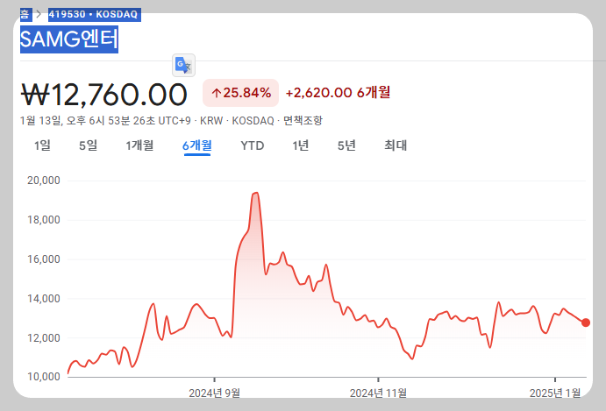Click the ₩12,760.00 price value
This screenshot has width=606, height=411.
pyautogui.click(x=104, y=95)
